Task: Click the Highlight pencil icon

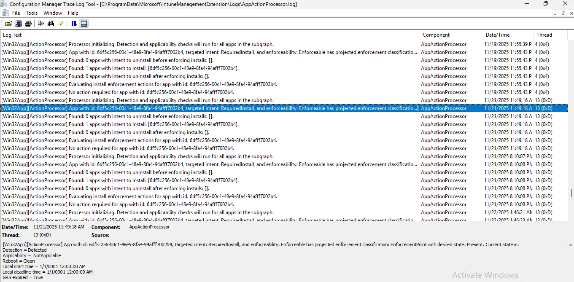Action: 61,24
